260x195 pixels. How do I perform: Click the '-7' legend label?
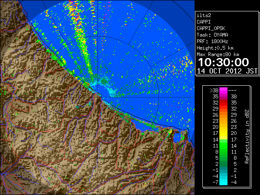click(215, 182)
